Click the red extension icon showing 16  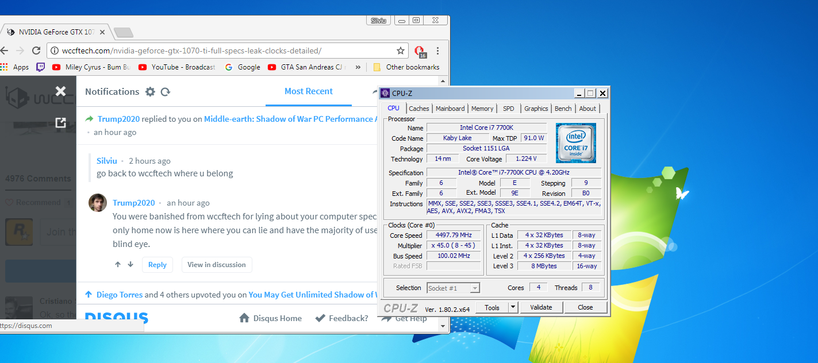[x=420, y=51]
